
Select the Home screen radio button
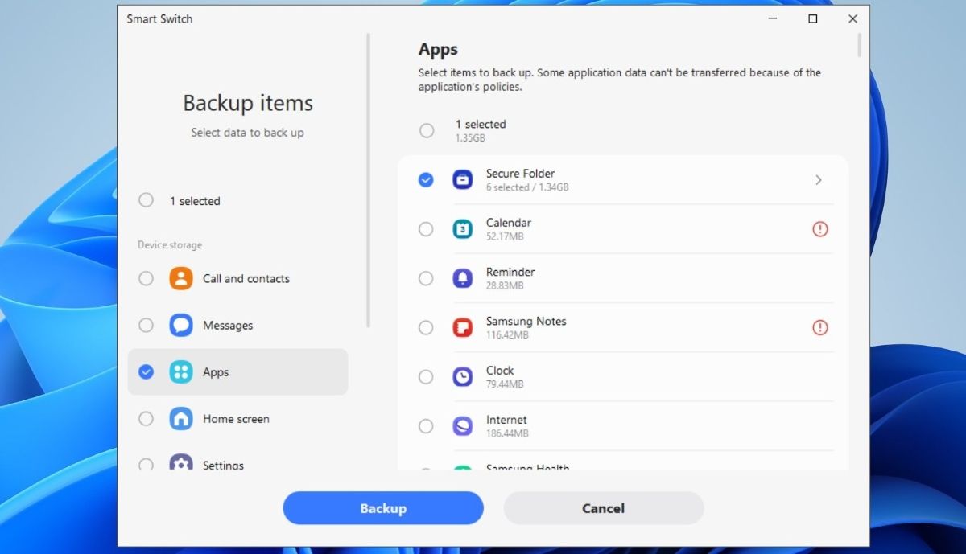click(146, 419)
